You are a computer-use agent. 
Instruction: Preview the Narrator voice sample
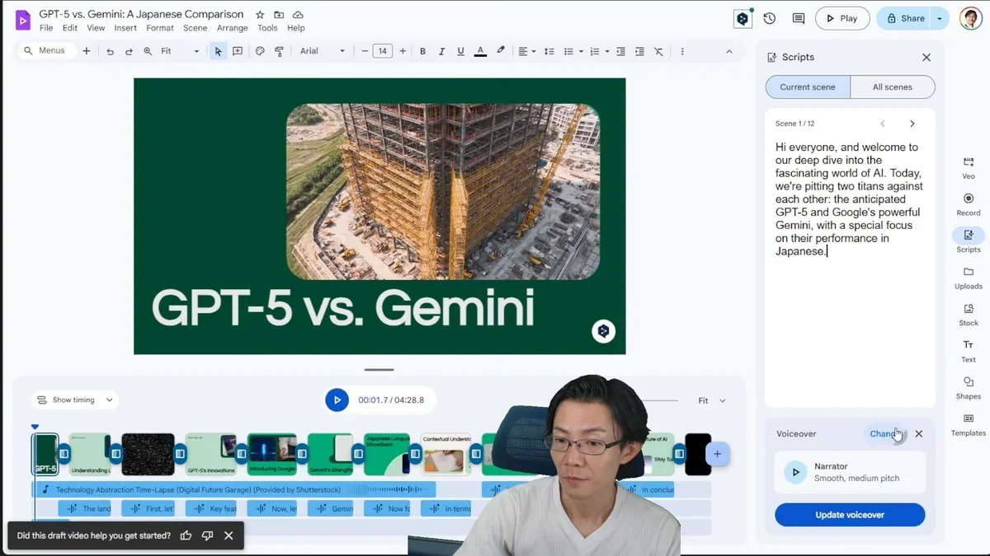pyautogui.click(x=795, y=472)
